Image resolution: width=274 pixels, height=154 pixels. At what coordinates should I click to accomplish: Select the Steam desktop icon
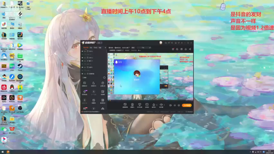[20, 67]
